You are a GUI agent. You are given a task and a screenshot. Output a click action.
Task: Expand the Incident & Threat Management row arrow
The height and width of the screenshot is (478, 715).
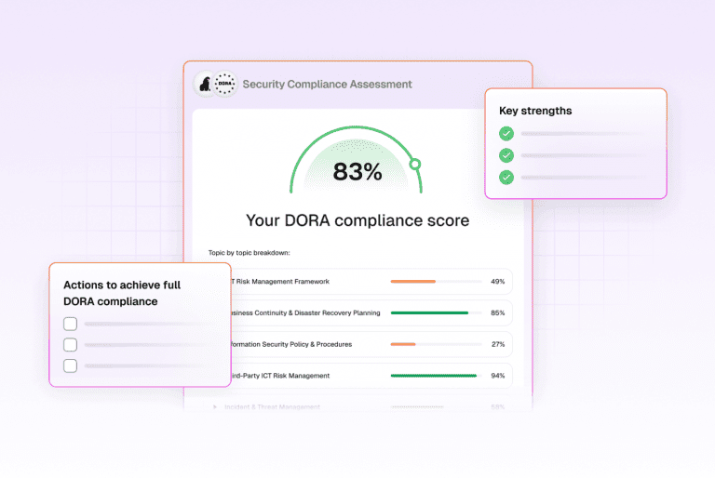215,407
